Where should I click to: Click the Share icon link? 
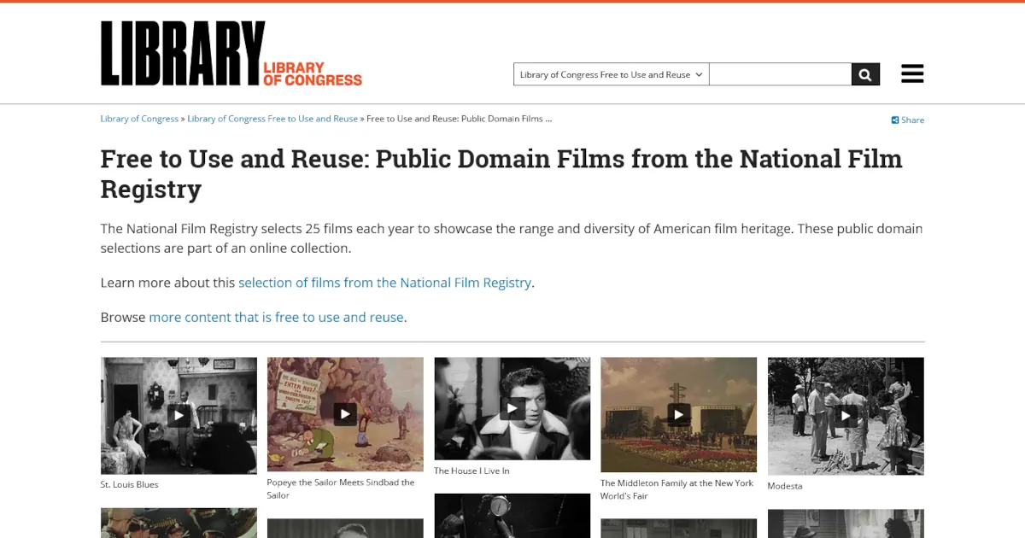coord(908,120)
